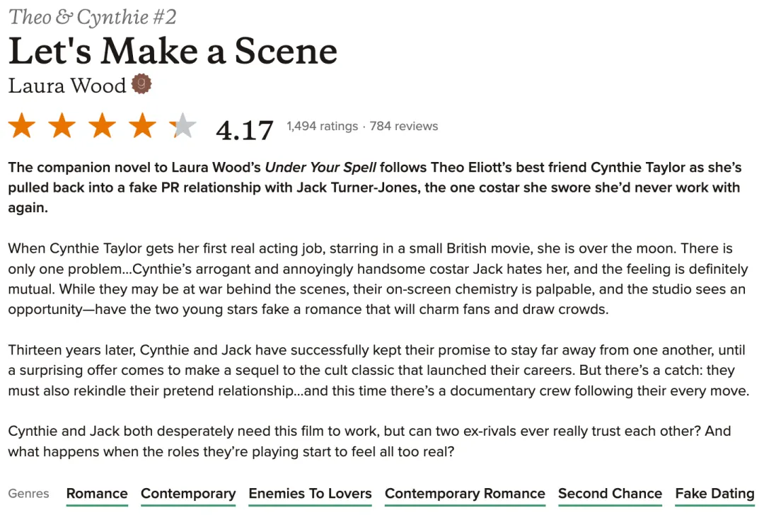Click the third orange rating star
Viewport: 764px width, 522px height.
click(103, 127)
